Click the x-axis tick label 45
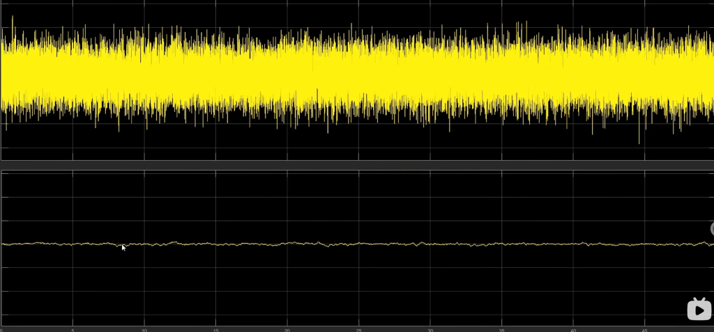The width and height of the screenshot is (714, 332). click(645, 330)
